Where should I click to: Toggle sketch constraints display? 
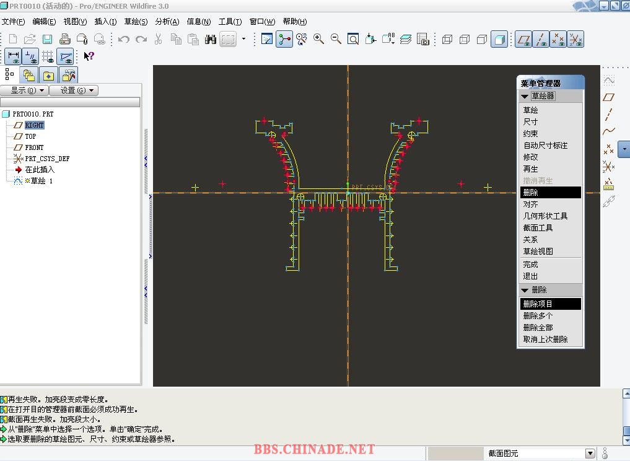pos(30,56)
